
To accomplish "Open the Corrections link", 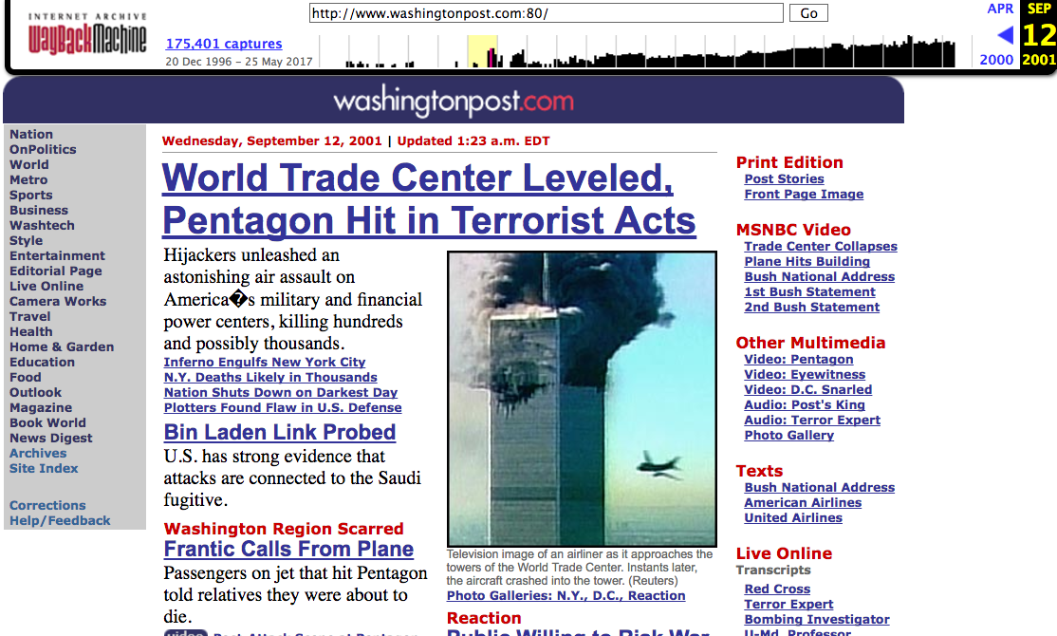I will tap(47, 505).
